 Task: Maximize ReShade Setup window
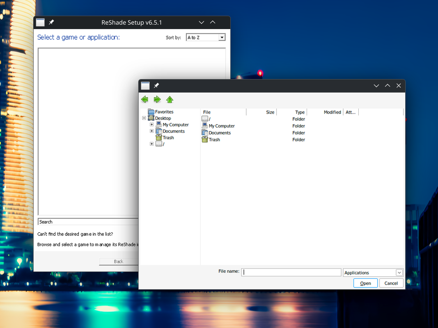pyautogui.click(x=213, y=22)
